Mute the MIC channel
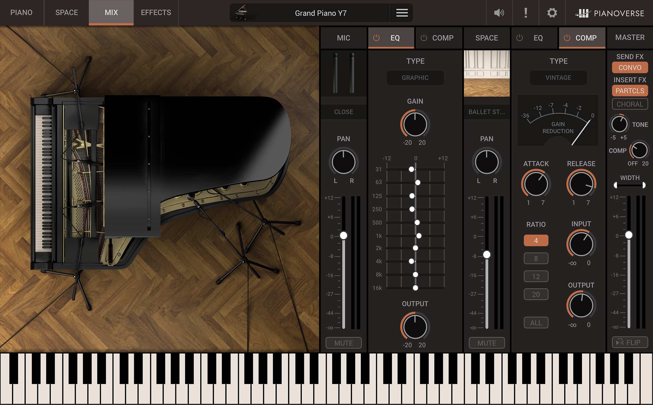 [343, 343]
